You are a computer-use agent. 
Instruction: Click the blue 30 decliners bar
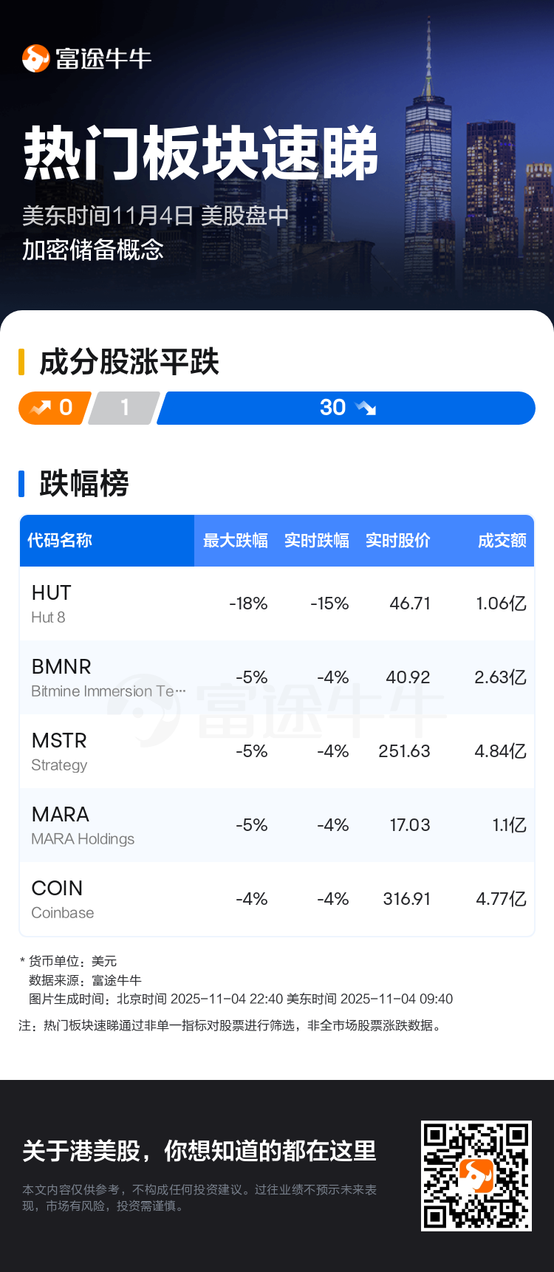pyautogui.click(x=346, y=408)
